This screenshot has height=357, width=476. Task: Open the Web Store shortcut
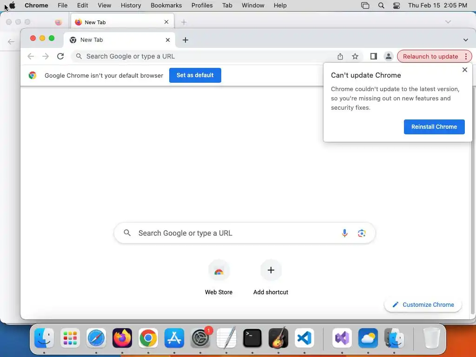pos(218,277)
